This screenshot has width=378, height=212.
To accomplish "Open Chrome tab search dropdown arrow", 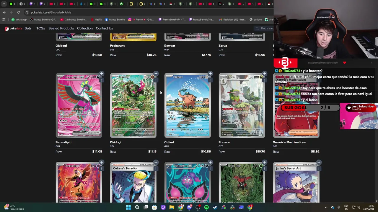I will coord(4,4).
